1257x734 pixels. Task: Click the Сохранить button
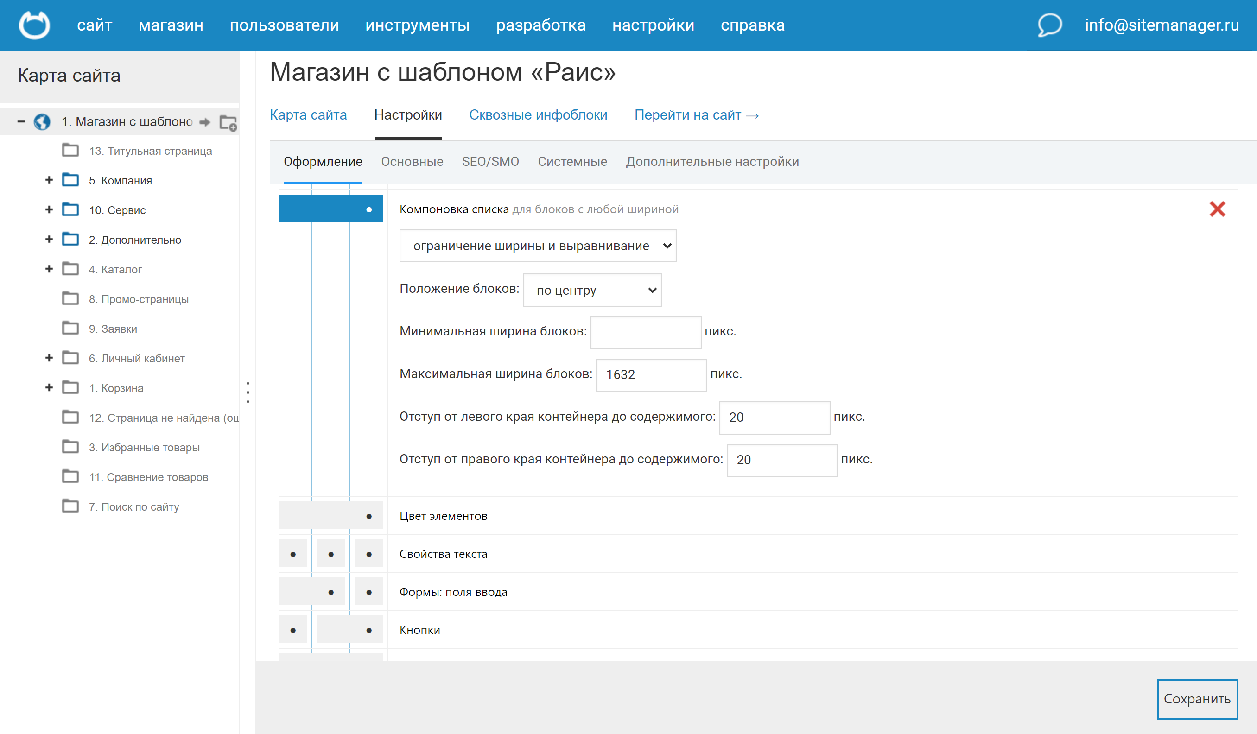pos(1197,699)
